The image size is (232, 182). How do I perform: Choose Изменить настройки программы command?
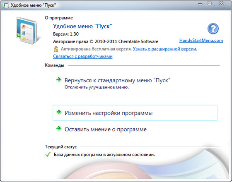coord(135,113)
